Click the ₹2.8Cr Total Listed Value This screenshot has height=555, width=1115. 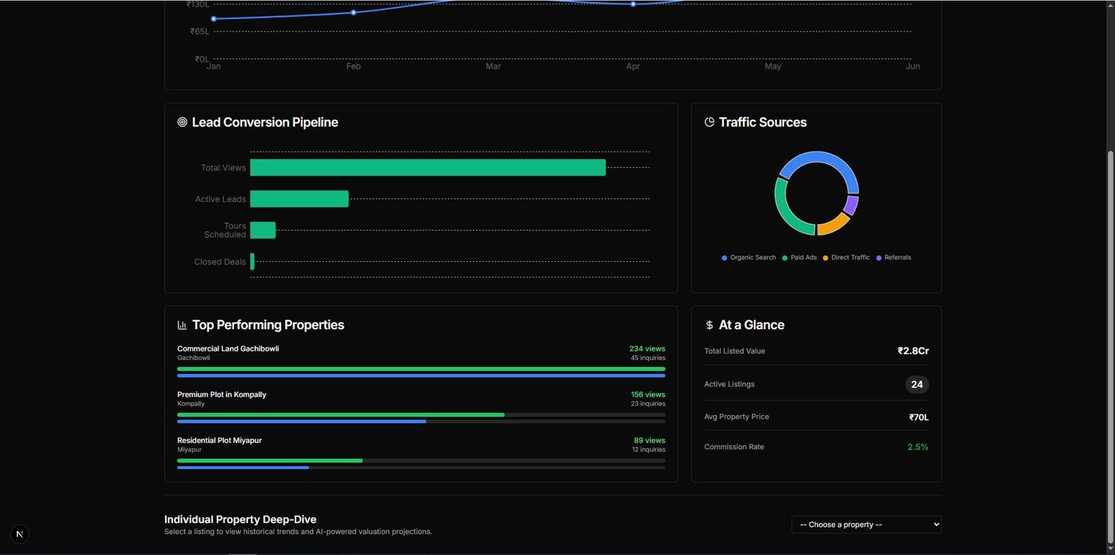point(913,351)
